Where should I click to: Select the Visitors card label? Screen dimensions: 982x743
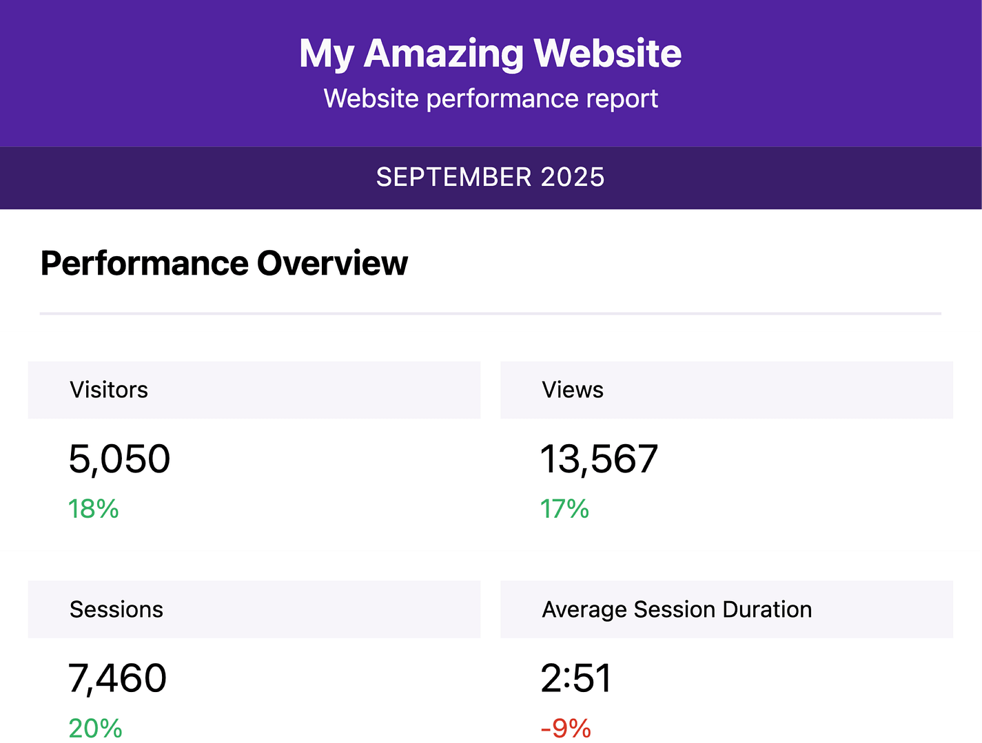pos(109,390)
